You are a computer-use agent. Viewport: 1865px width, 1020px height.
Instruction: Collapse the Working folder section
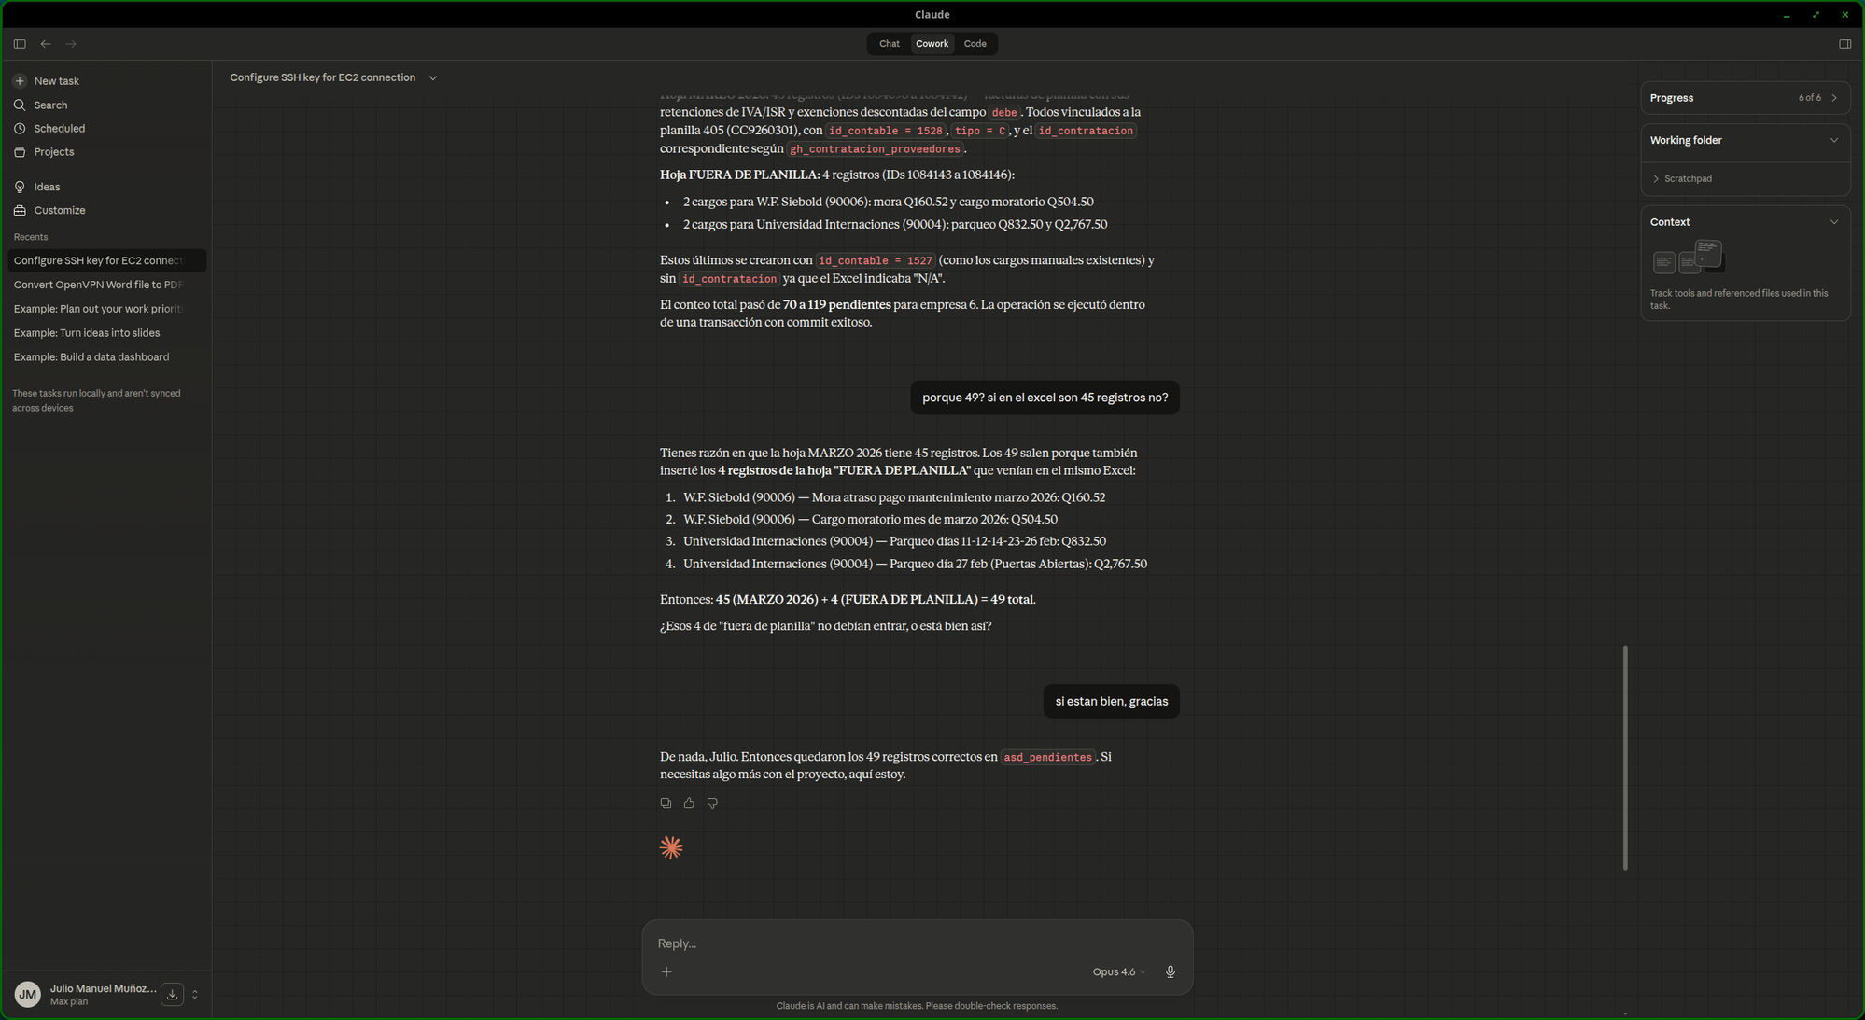[1834, 140]
